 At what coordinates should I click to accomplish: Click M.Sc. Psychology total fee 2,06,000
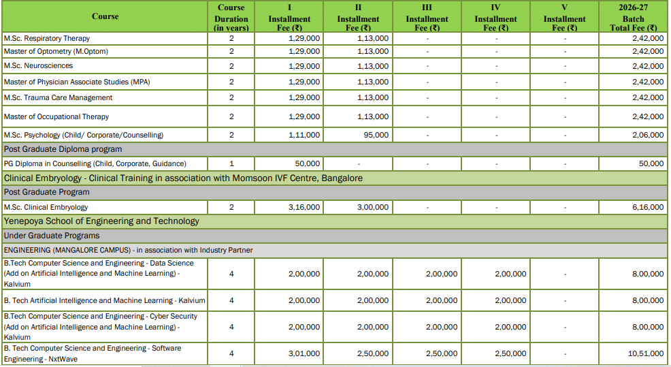(647, 135)
